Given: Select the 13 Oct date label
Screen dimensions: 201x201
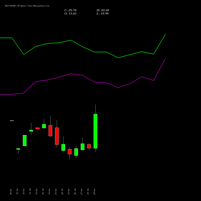Looking at the screenshot, I should [x=24, y=191].
